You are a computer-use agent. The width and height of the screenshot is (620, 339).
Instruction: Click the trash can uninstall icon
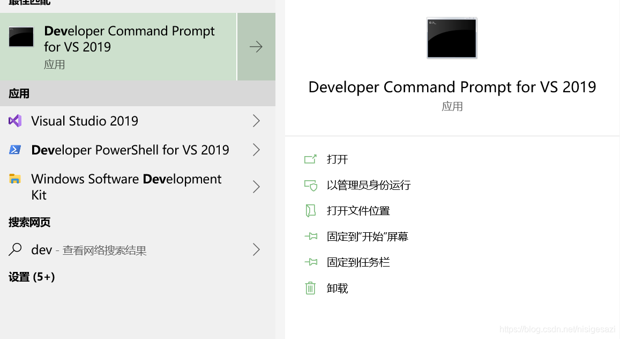(x=310, y=288)
